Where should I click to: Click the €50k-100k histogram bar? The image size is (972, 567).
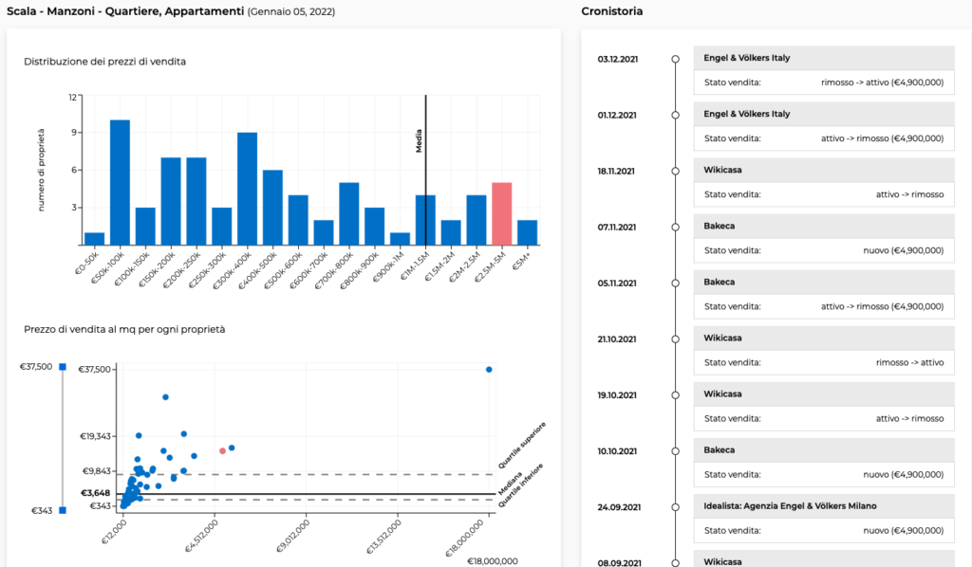click(x=121, y=183)
